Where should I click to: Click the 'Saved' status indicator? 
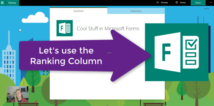tap(206, 9)
